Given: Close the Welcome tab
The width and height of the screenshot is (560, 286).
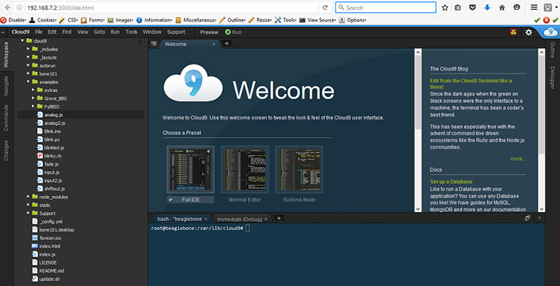Looking at the screenshot, I should pyautogui.click(x=213, y=44).
